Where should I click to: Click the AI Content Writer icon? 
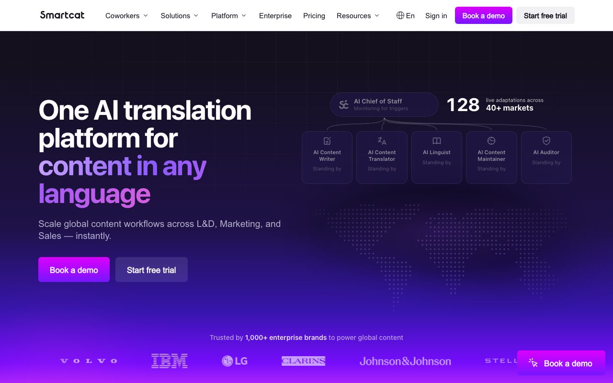pos(327,141)
